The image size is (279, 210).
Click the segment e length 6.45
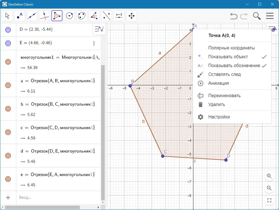point(31,185)
